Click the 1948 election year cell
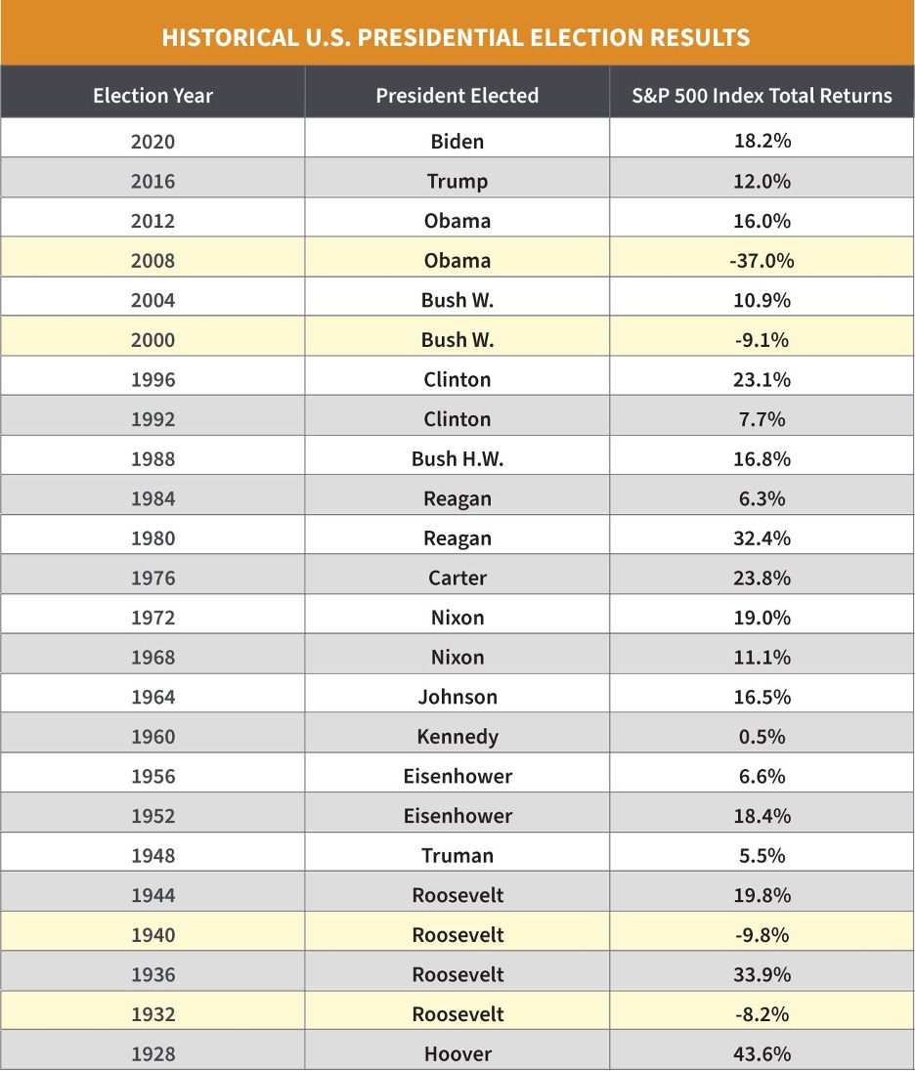This screenshot has height=1071, width=915. [152, 856]
